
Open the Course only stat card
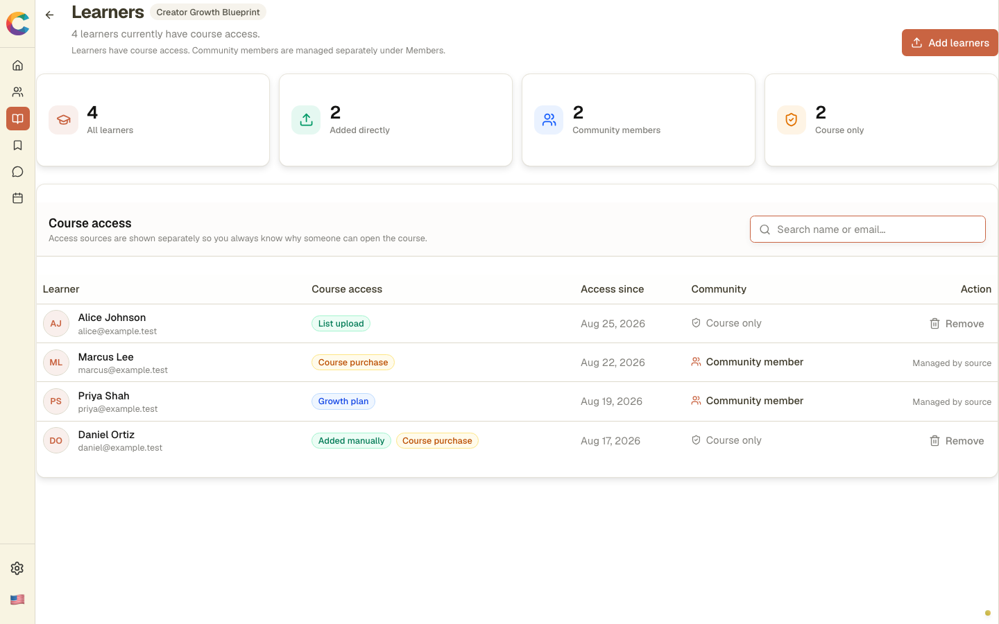[x=881, y=120]
